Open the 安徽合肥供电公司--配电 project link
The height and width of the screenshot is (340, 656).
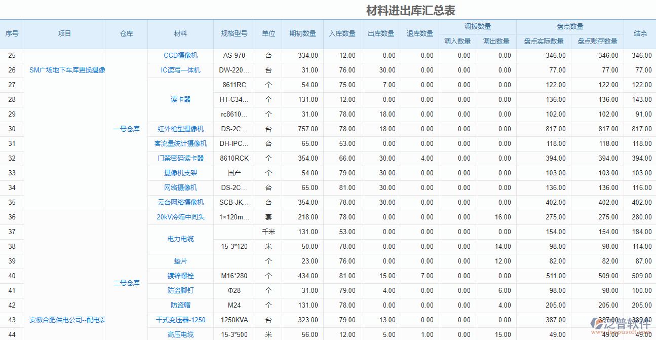(x=64, y=320)
